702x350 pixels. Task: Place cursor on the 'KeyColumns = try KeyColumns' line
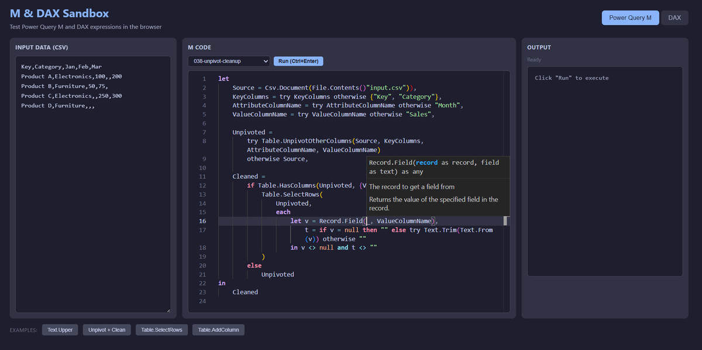click(337, 96)
